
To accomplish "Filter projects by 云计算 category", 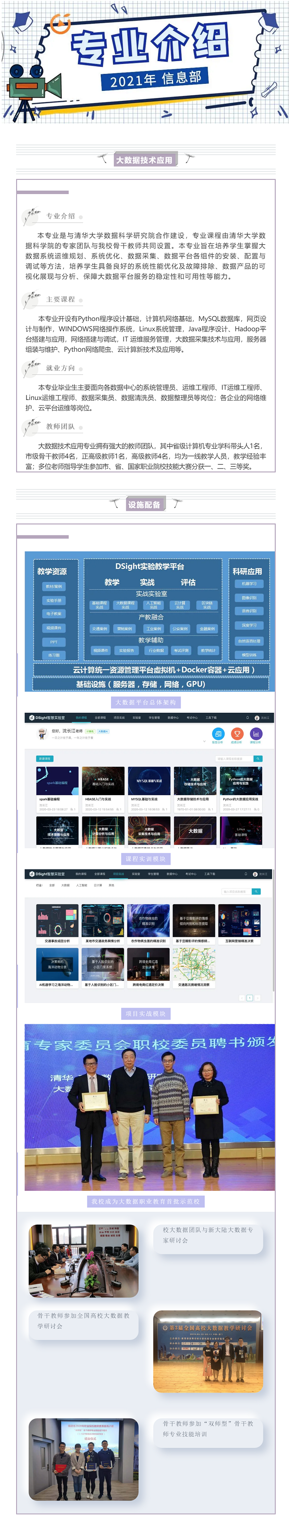I will click(x=98, y=885).
